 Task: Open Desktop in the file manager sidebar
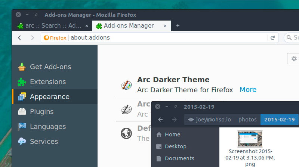pyautogui.click(x=175, y=146)
